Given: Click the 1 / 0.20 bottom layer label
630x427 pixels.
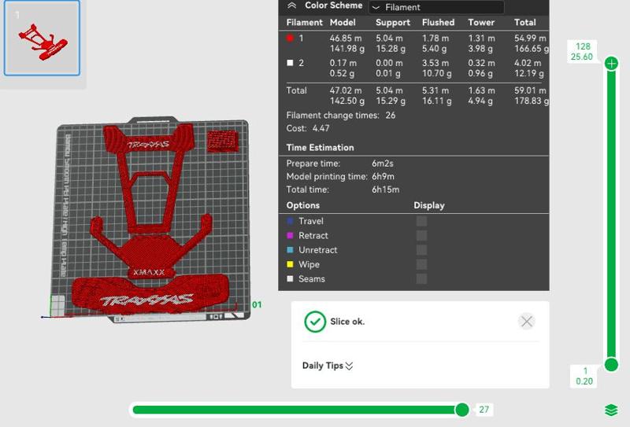Looking at the screenshot, I should (584, 376).
